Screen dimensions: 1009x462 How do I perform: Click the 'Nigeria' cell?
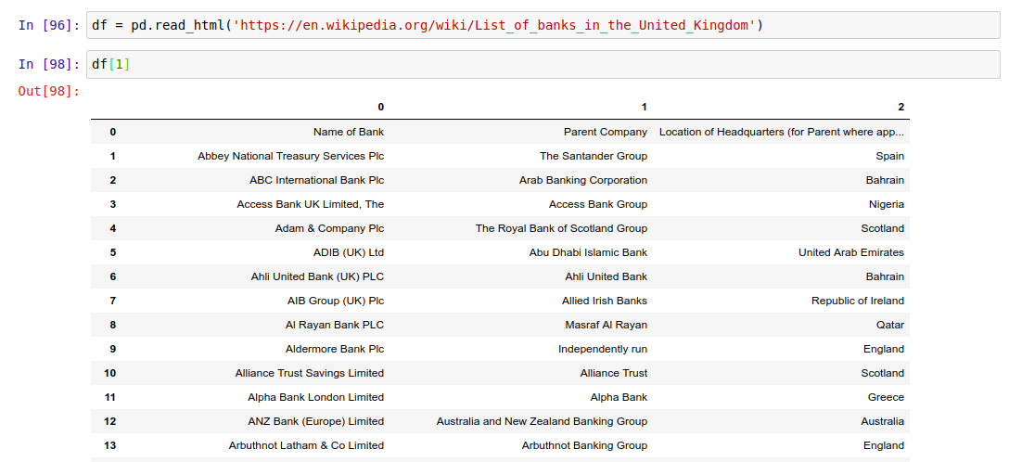pos(886,204)
